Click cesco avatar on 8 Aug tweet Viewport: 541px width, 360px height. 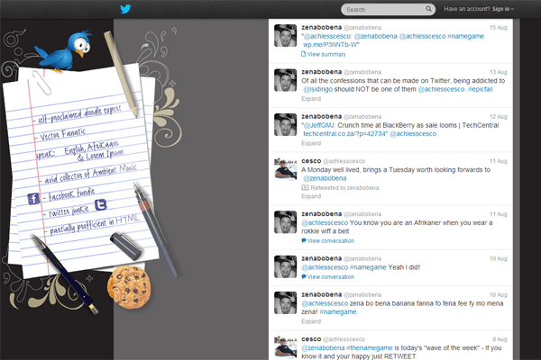pos(285,347)
